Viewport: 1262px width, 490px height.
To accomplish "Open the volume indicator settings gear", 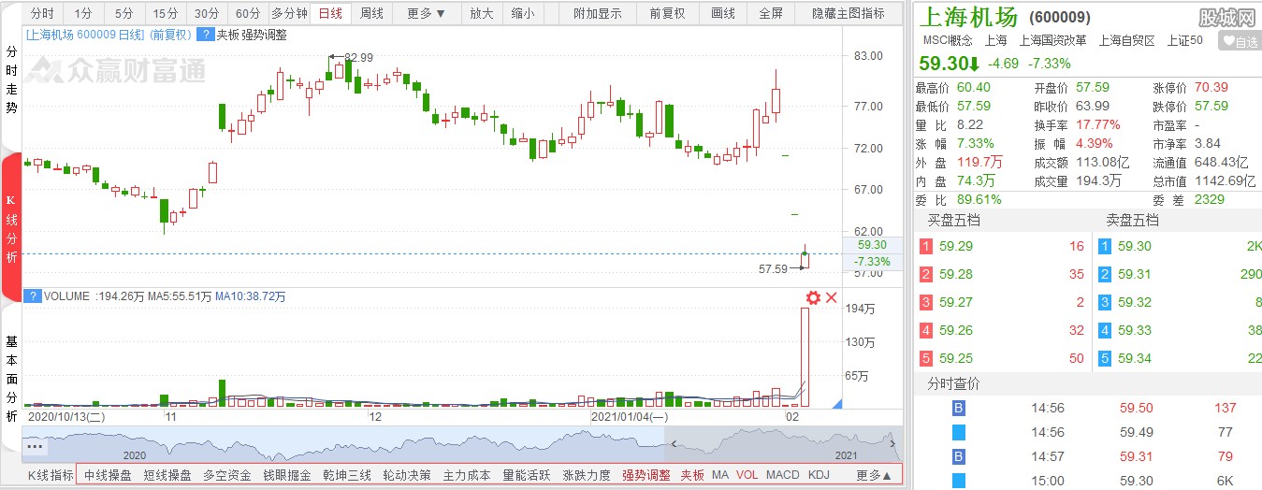I will 813,298.
